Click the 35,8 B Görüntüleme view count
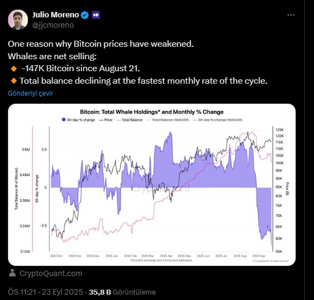 [x=122, y=292]
